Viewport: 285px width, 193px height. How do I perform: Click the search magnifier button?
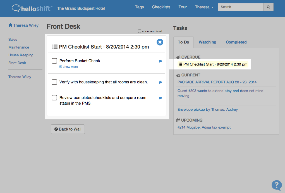pos(268,7)
